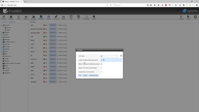Open the Jails toolbar icon

point(71,17)
